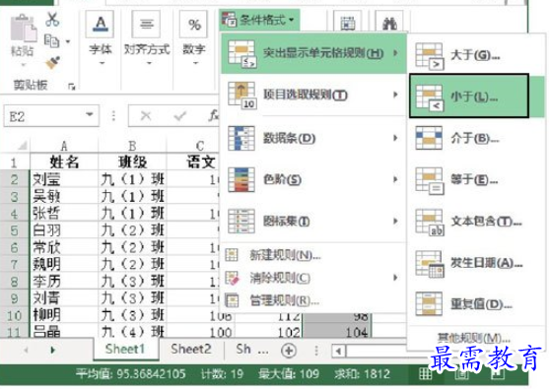Image resolution: width=550 pixels, height=389 pixels.
Task: Click the Text Contains (文本包含) icon
Action: click(430, 222)
